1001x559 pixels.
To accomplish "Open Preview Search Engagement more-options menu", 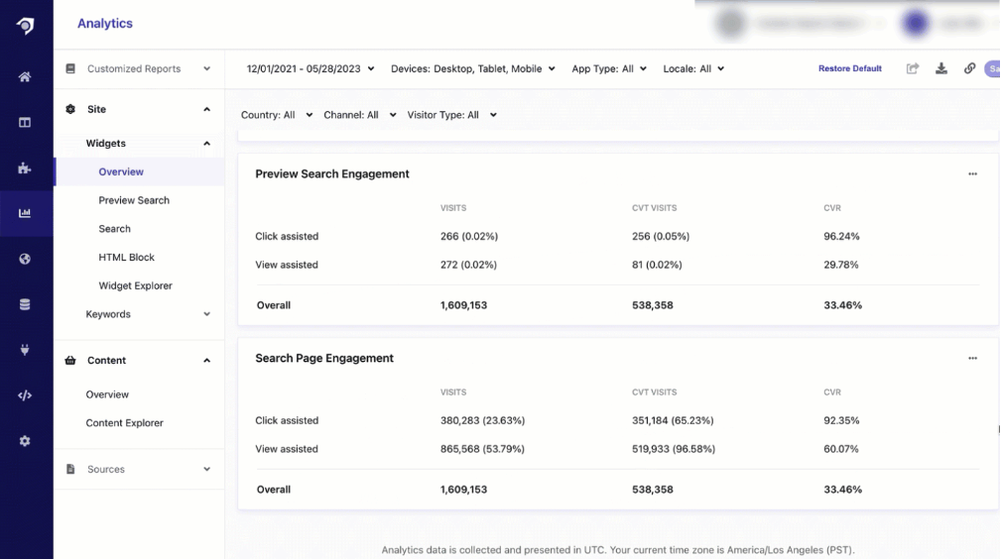I will (972, 173).
